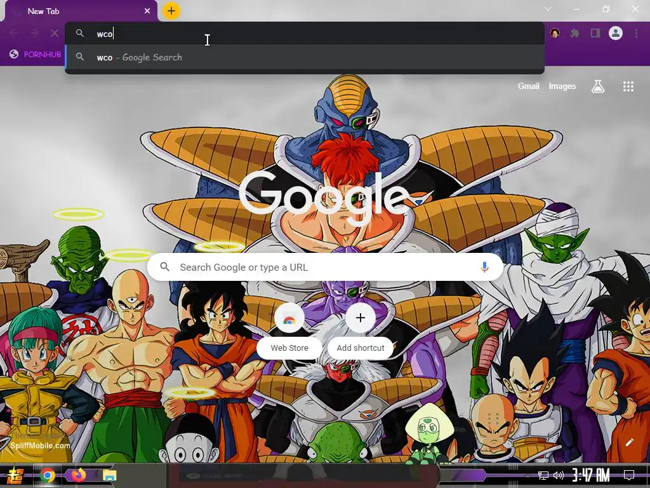Screen dimensions: 650x488
Task: Toggle the side panel
Action: tap(595, 33)
